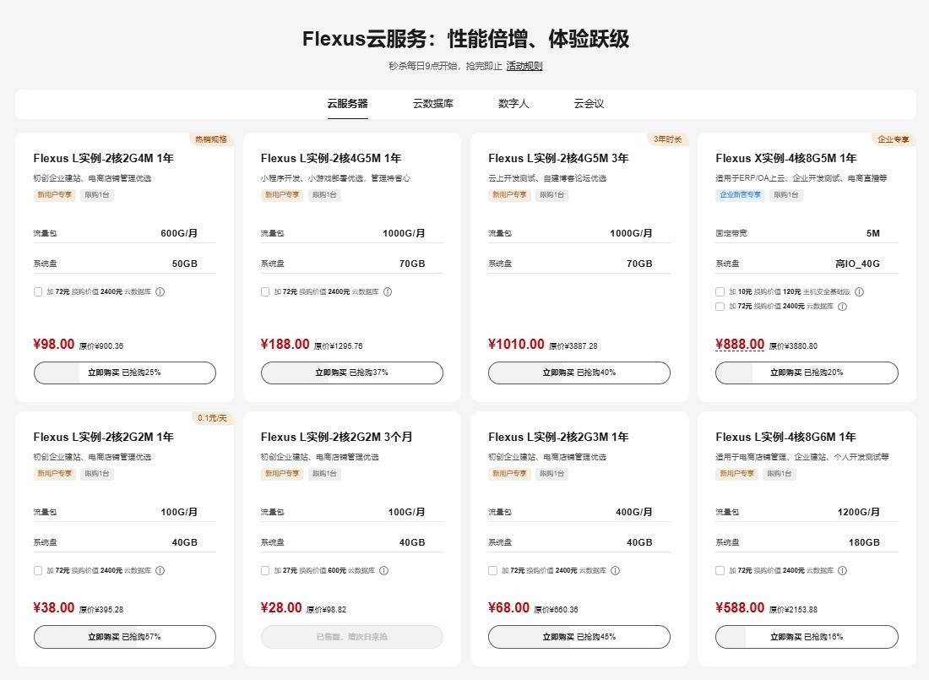Tick 加72元 checkbox on 2核4G5M 1年 card

265,291
